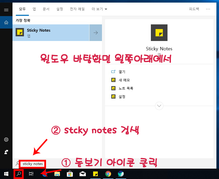
Task: Switch to the 문서 tab
Action: pos(46,9)
